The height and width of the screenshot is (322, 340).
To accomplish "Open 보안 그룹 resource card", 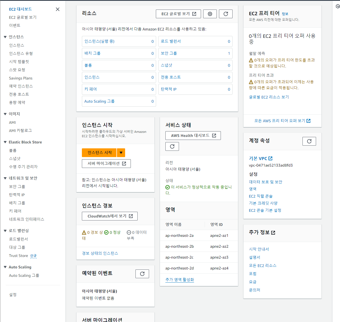I will coord(195,53).
